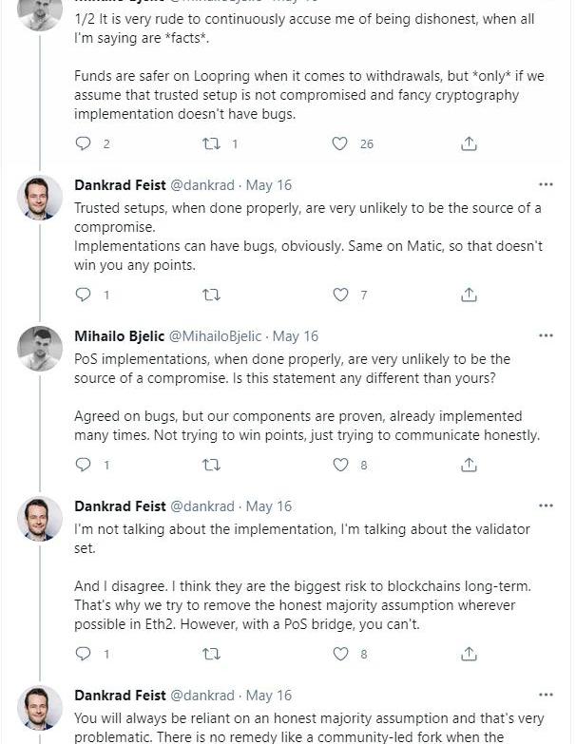Retweet the Loopring trusted setup tweet

pyautogui.click(x=212, y=143)
